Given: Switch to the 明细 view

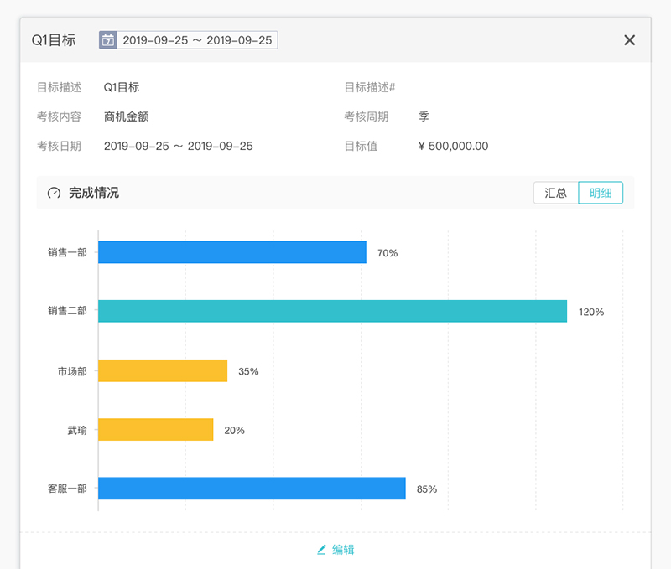Looking at the screenshot, I should pos(601,193).
